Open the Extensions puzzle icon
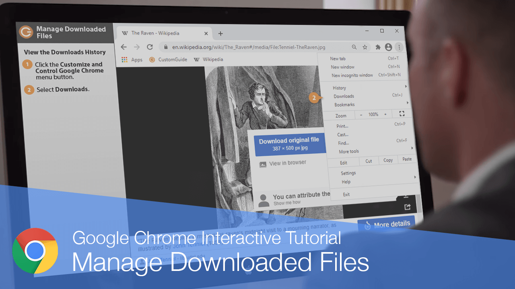515x289 pixels. click(x=377, y=47)
